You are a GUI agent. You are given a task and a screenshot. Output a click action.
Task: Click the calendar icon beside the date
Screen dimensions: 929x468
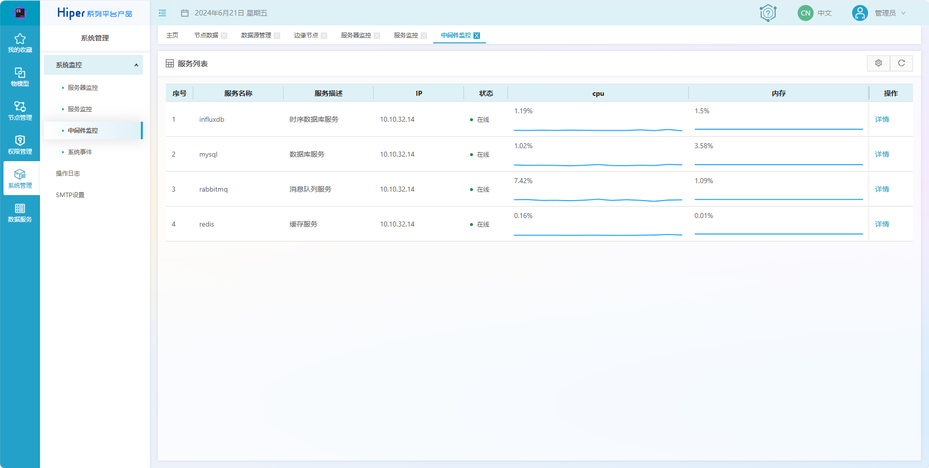coord(185,13)
